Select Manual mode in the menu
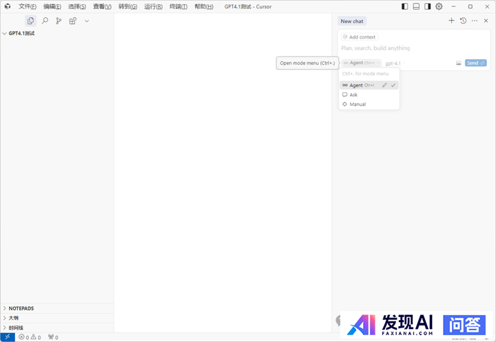The height and width of the screenshot is (342, 496). pos(369,105)
